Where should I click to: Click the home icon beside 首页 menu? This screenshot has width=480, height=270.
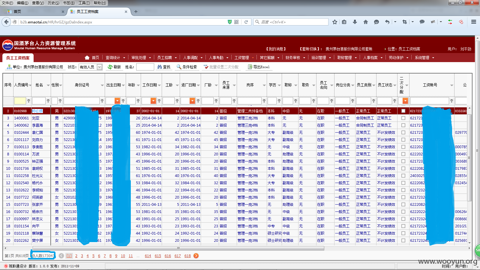(x=87, y=58)
